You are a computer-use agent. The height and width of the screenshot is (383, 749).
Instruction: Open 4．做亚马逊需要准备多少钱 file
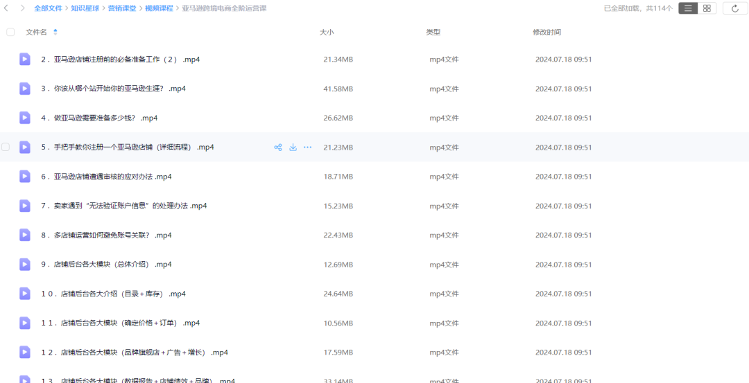pos(99,118)
